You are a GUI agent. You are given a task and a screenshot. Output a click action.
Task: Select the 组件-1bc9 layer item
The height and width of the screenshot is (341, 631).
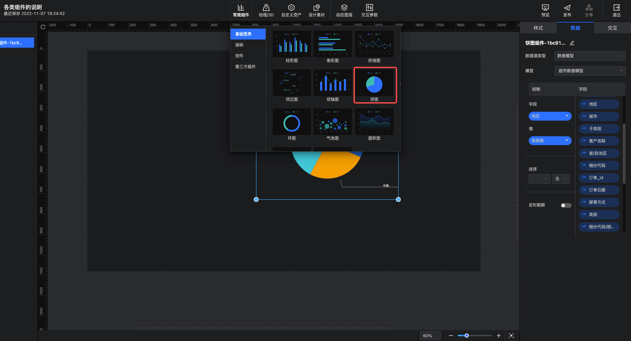(17, 43)
